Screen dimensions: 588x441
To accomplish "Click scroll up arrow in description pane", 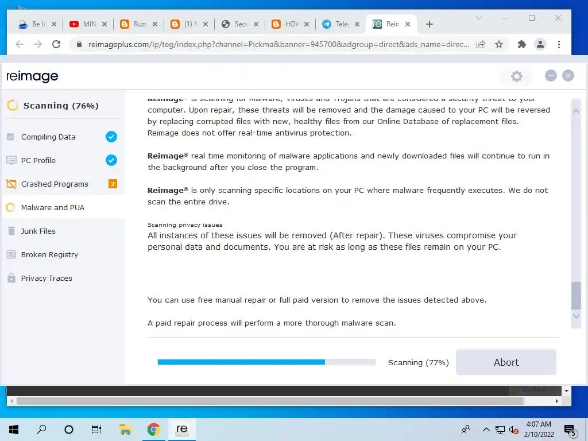I will click(x=576, y=111).
